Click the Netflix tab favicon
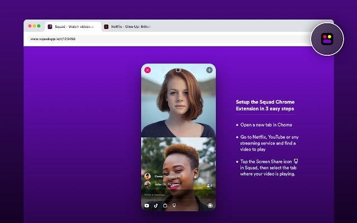Image resolution: width=357 pixels, height=223 pixels. click(x=106, y=27)
